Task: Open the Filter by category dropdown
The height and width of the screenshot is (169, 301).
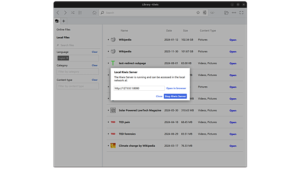Action: (78, 72)
